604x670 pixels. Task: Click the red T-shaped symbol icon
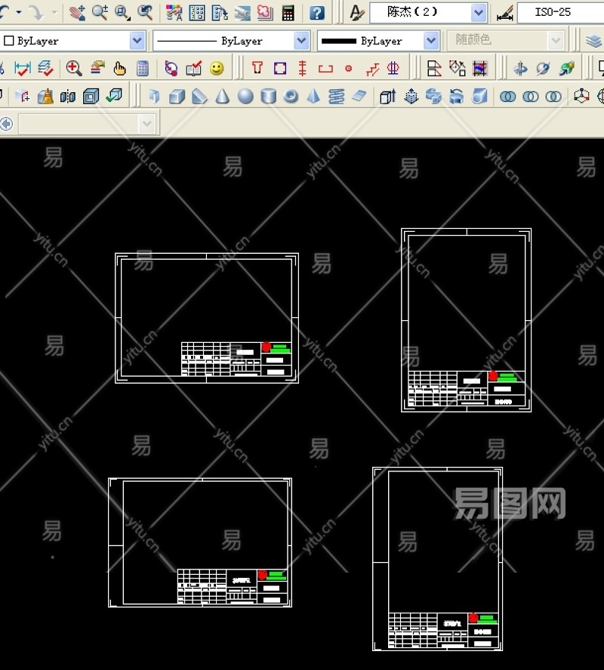[x=257, y=68]
